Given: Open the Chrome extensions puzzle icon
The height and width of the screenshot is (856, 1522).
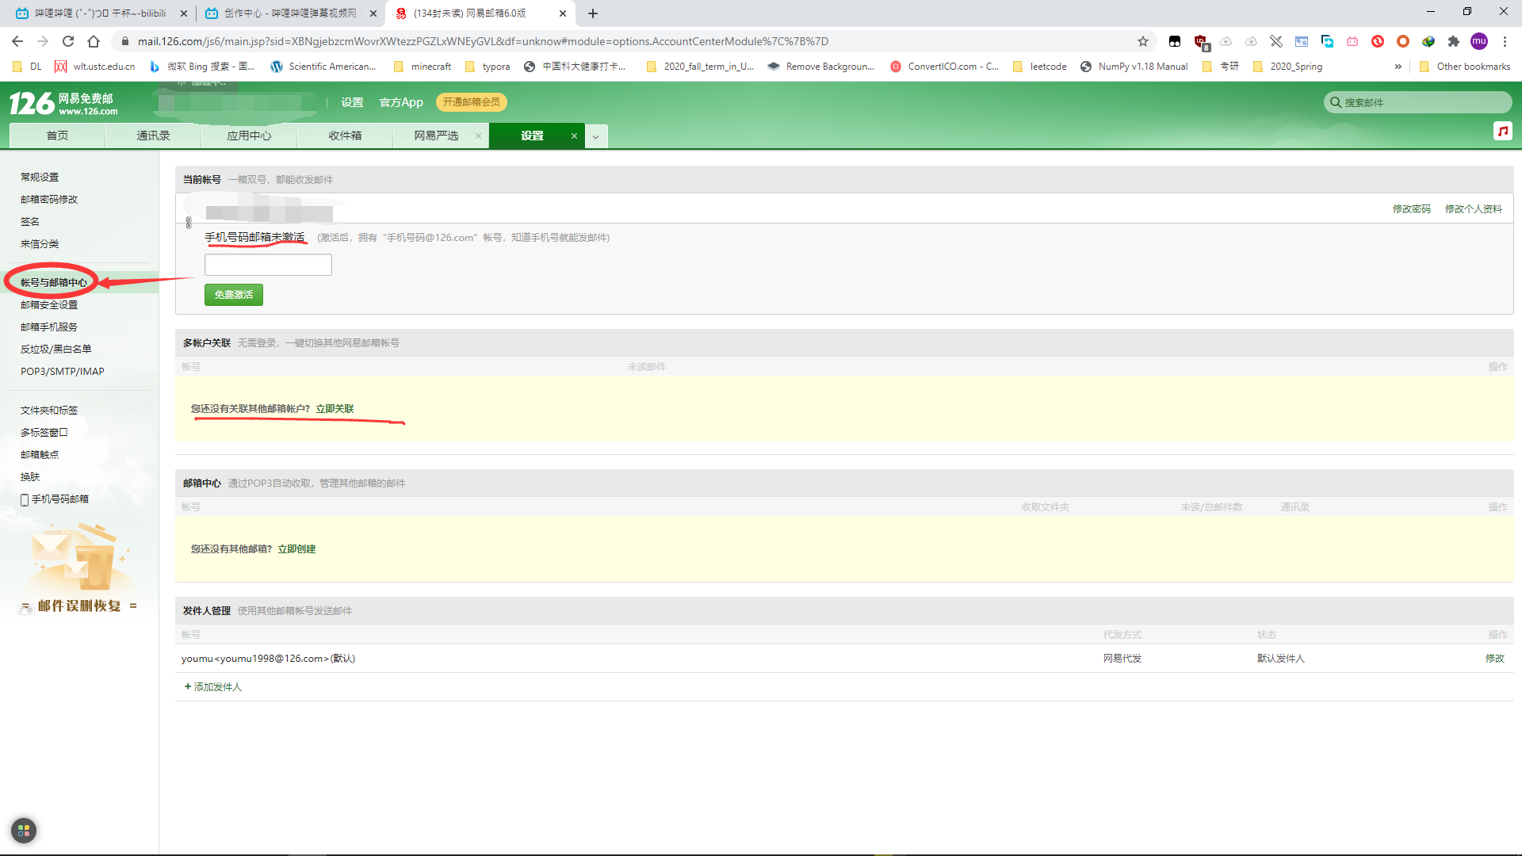Looking at the screenshot, I should (x=1453, y=41).
